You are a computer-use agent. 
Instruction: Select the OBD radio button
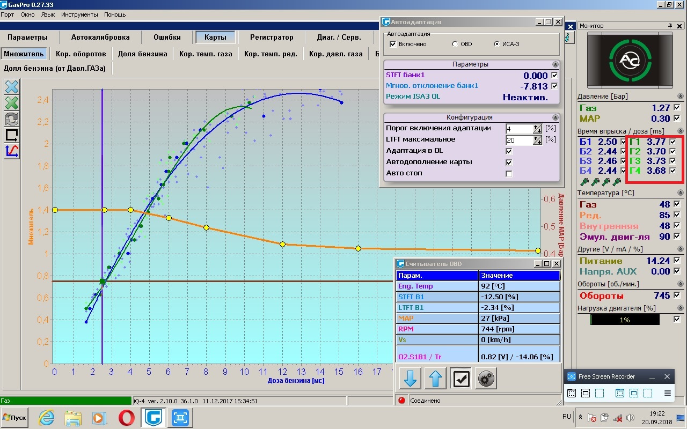[455, 44]
